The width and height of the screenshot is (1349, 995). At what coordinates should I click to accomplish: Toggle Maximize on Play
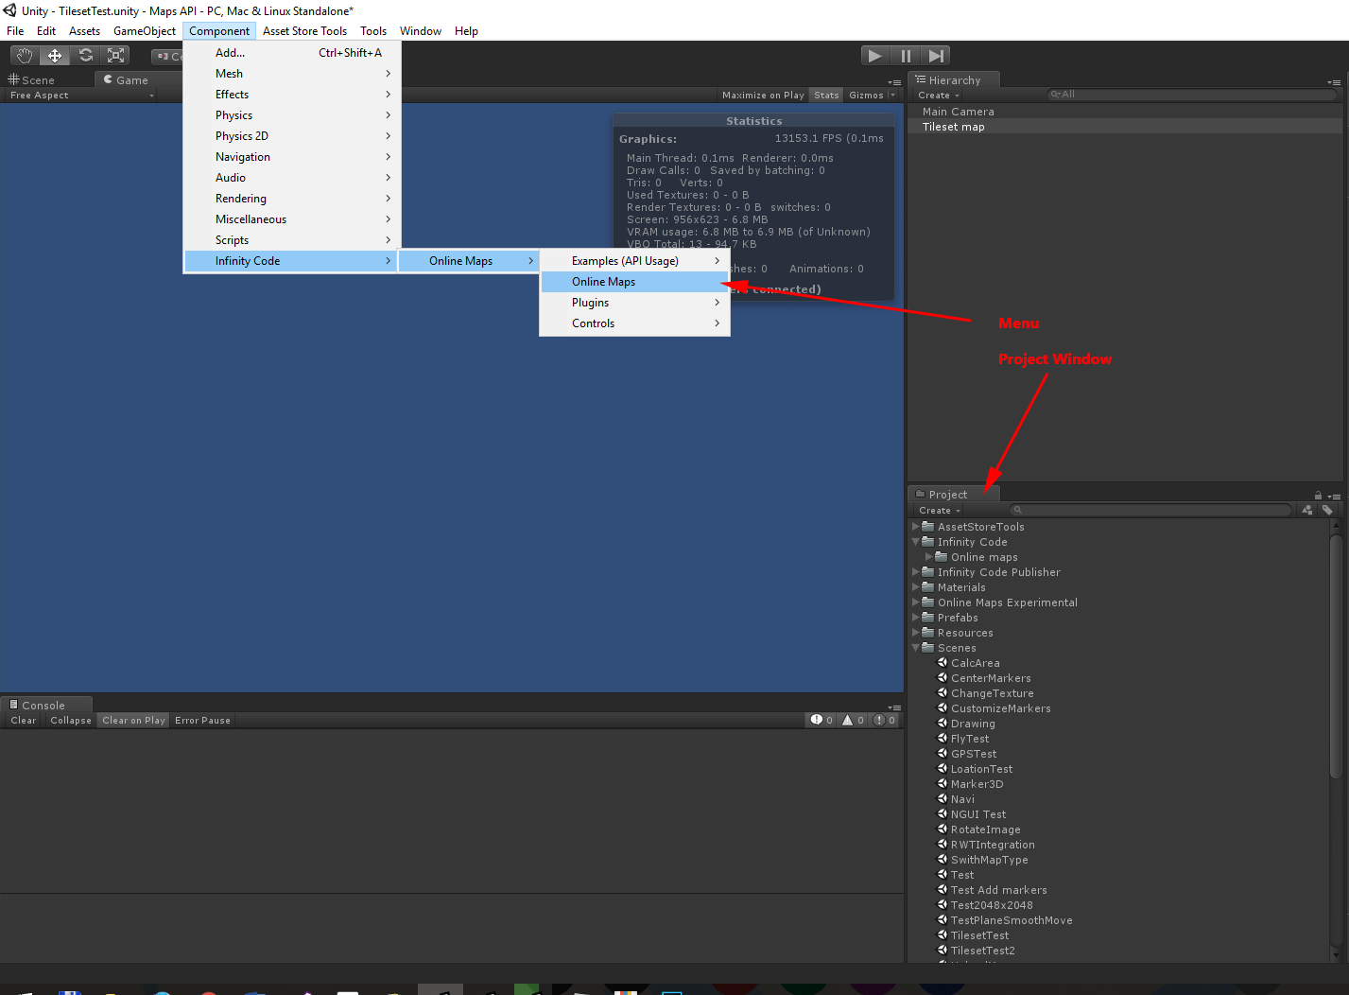(x=763, y=95)
